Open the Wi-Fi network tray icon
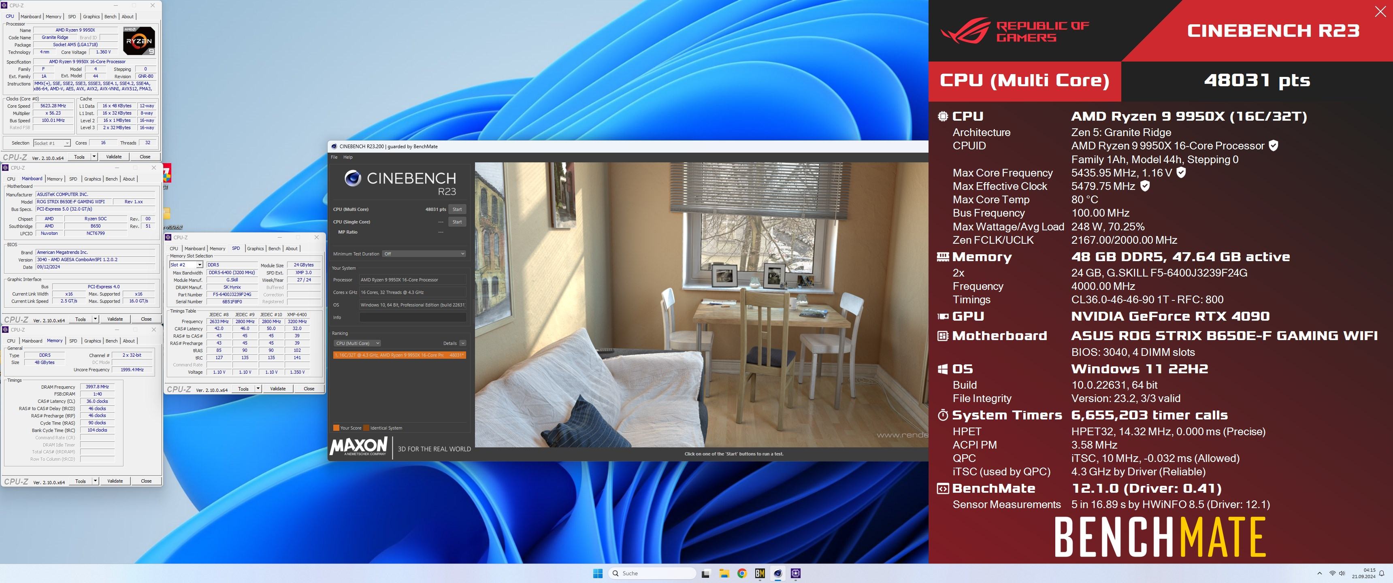This screenshot has width=1393, height=583. pos(1332,573)
